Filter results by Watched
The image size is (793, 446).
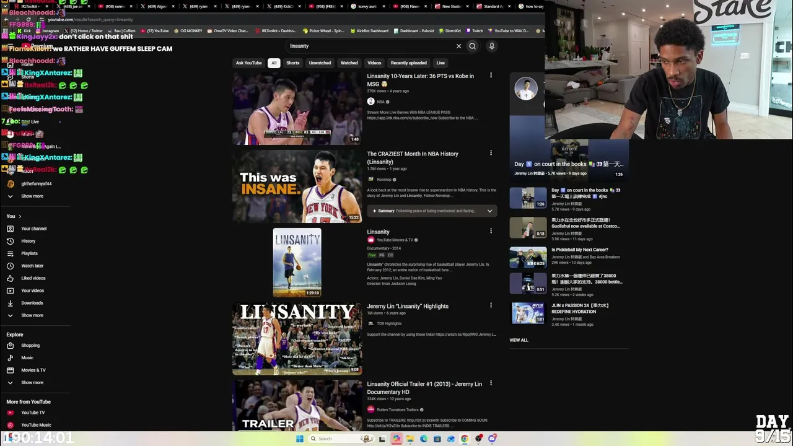[x=349, y=63]
